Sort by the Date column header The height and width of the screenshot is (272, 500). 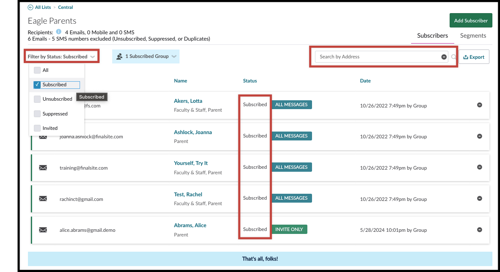[x=365, y=81]
